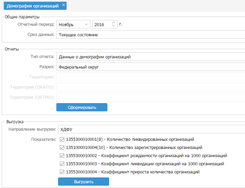245x188 pixels.
Task: Open Направление выгрузки ХДФУ combo
Action: [152, 129]
